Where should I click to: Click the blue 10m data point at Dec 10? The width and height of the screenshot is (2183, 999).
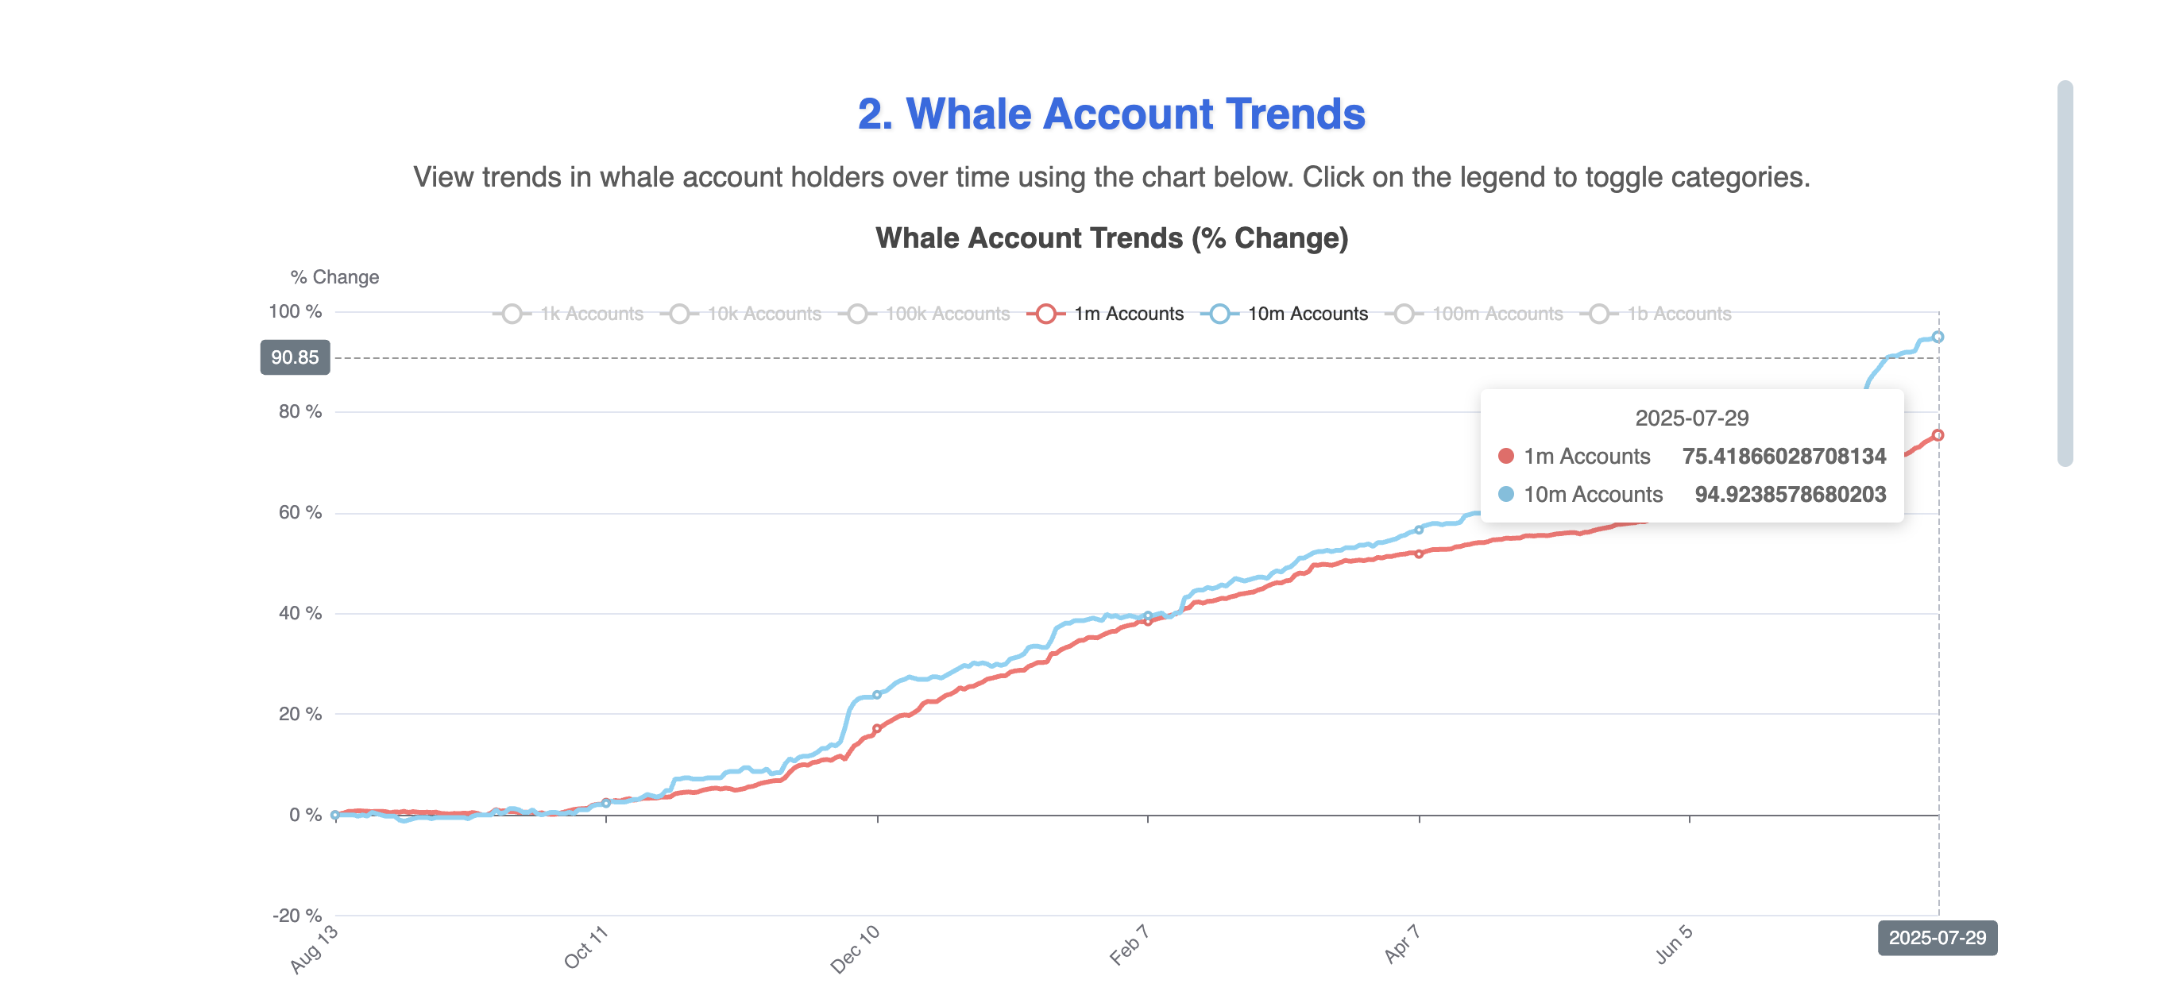(x=877, y=695)
